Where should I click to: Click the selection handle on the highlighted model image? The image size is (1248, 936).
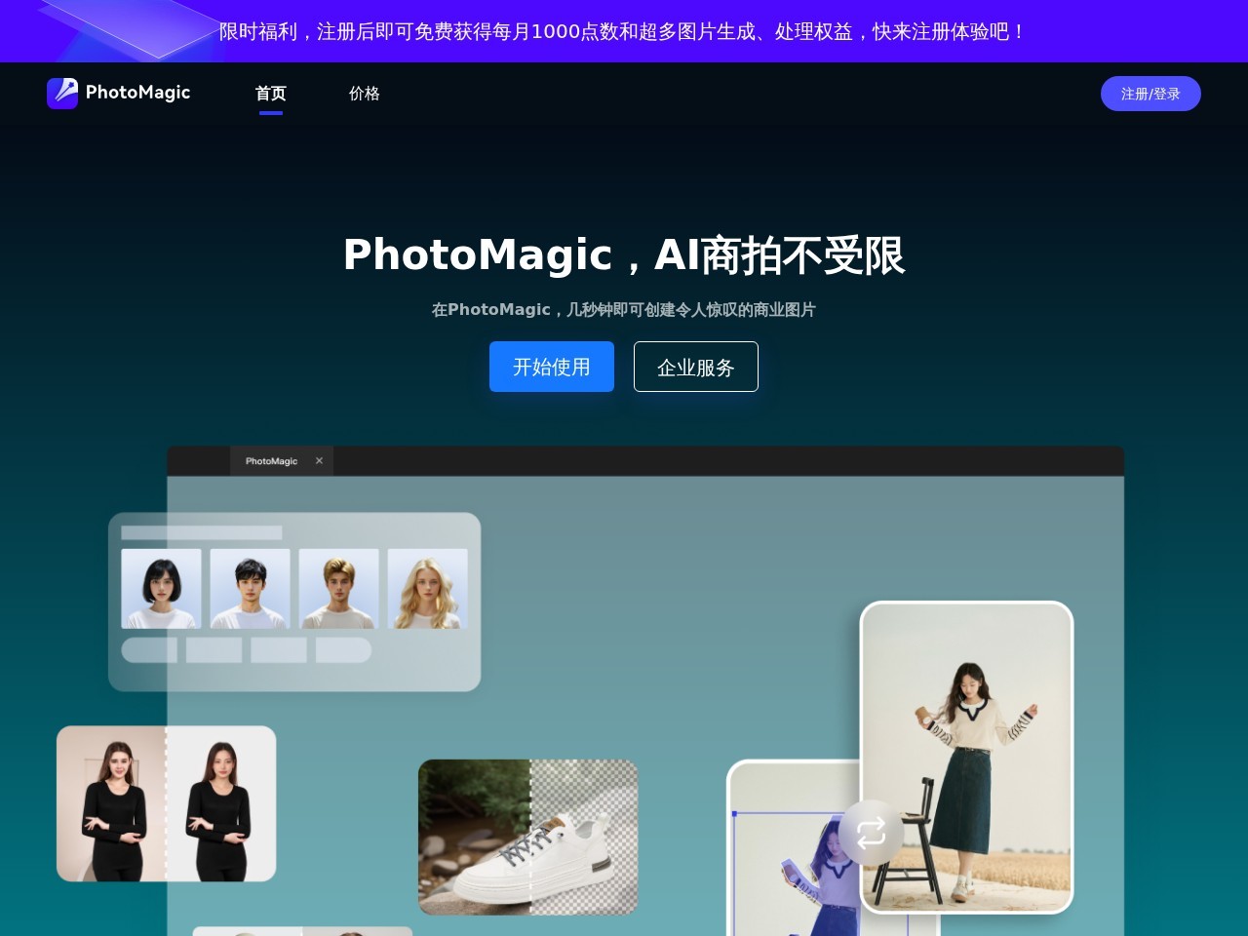click(734, 815)
